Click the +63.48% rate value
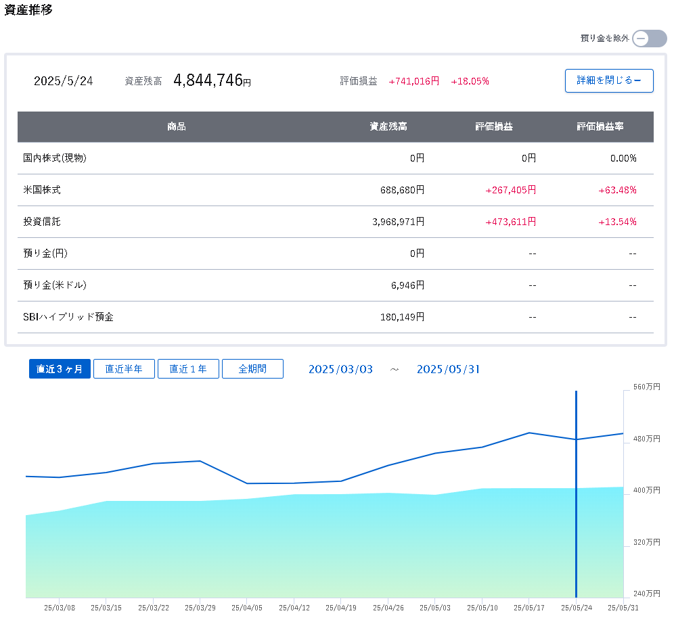This screenshot has height=628, width=674. tap(617, 190)
